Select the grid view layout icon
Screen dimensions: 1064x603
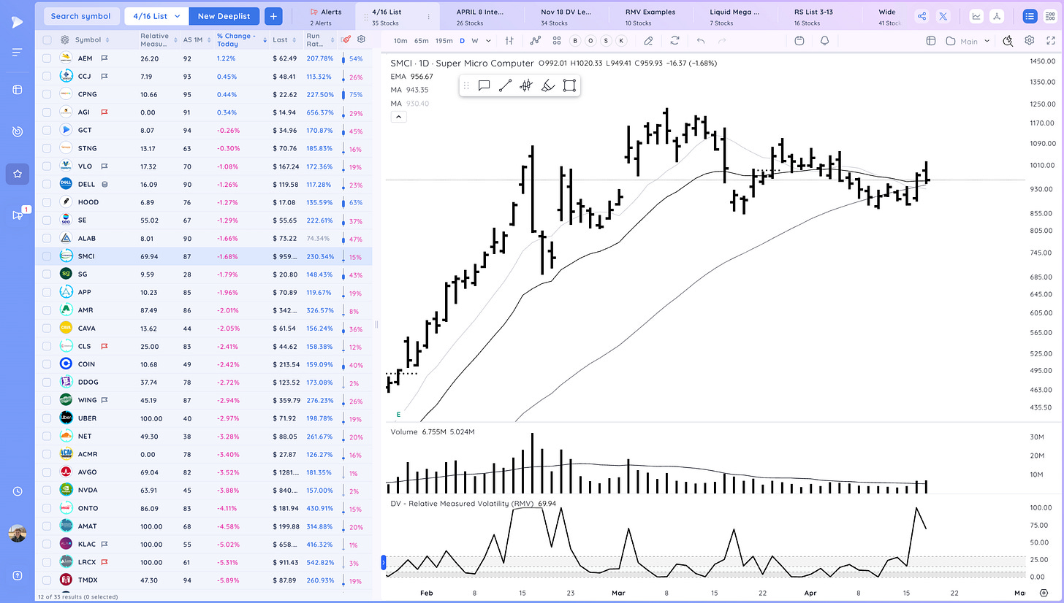point(1049,16)
